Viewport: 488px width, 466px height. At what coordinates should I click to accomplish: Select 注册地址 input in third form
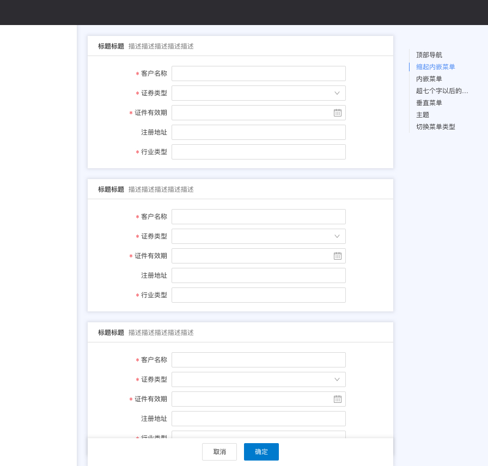click(259, 419)
